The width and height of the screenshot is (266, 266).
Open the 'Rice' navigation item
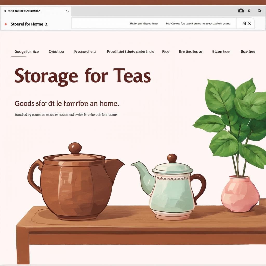tap(165, 51)
